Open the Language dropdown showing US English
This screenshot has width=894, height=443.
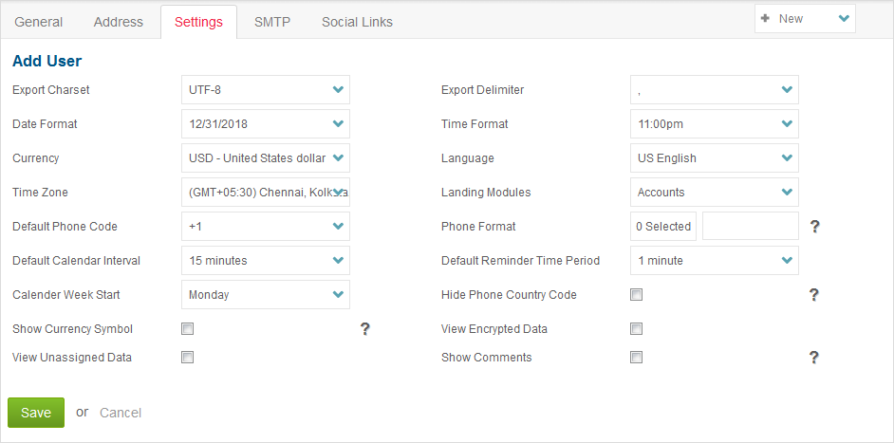(x=715, y=157)
